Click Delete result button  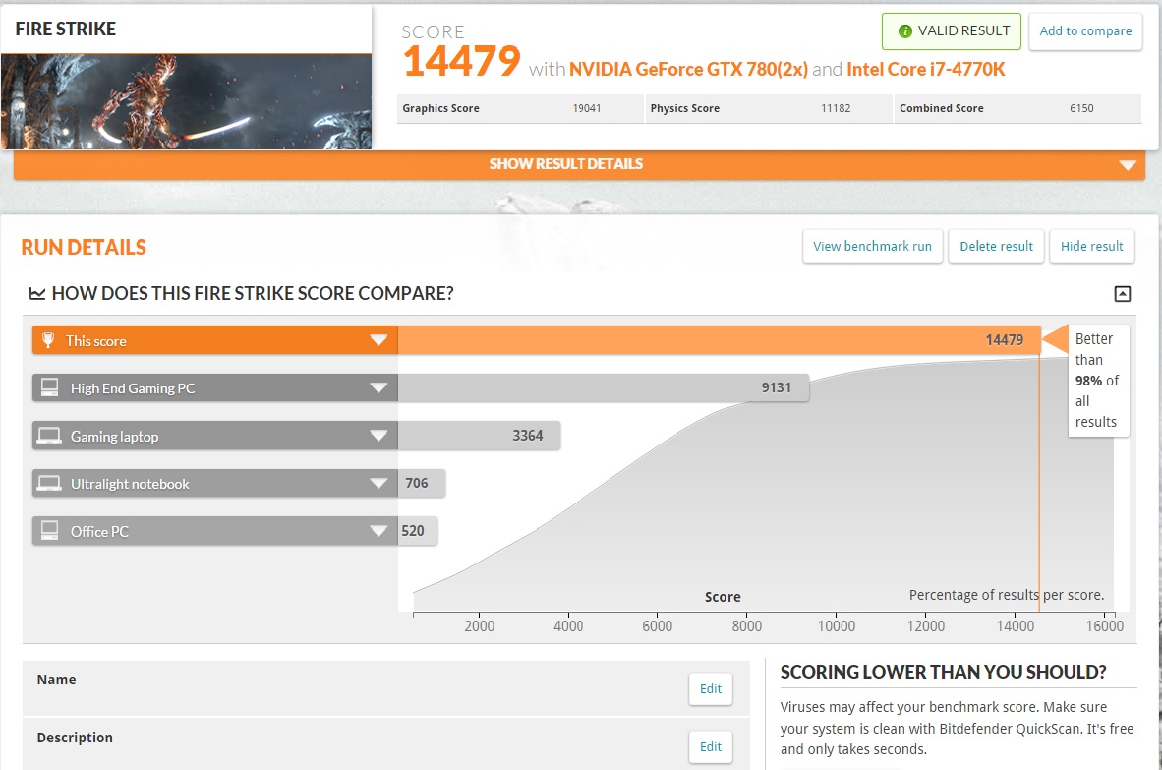point(996,246)
